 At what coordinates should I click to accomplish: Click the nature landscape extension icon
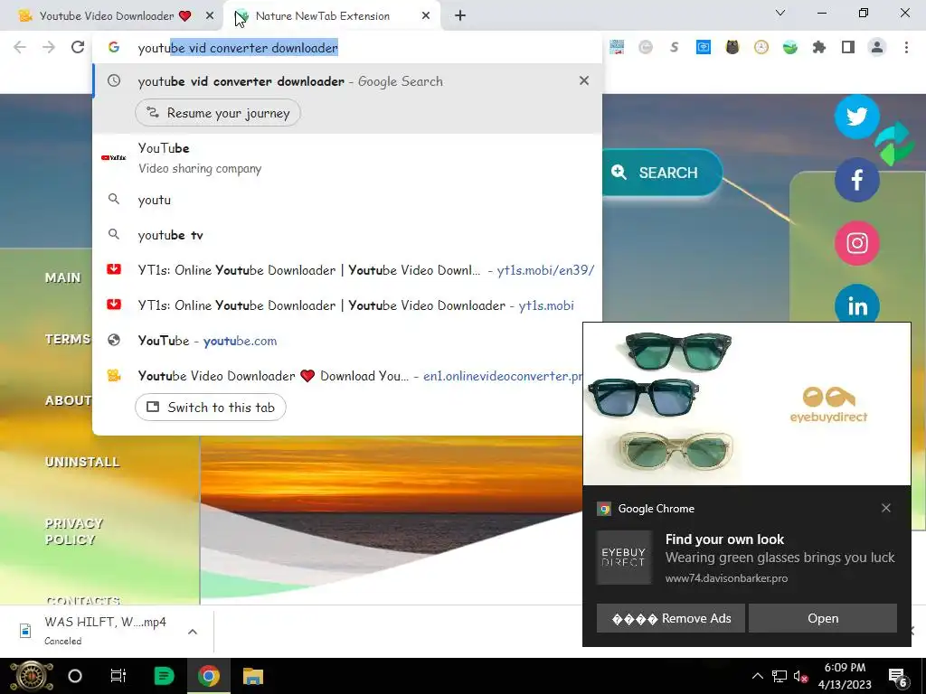click(790, 47)
